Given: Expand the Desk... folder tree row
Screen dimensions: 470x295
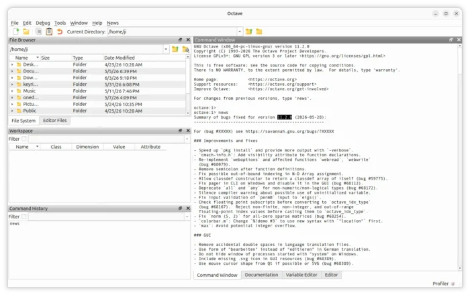Looking at the screenshot, I should pos(12,64).
